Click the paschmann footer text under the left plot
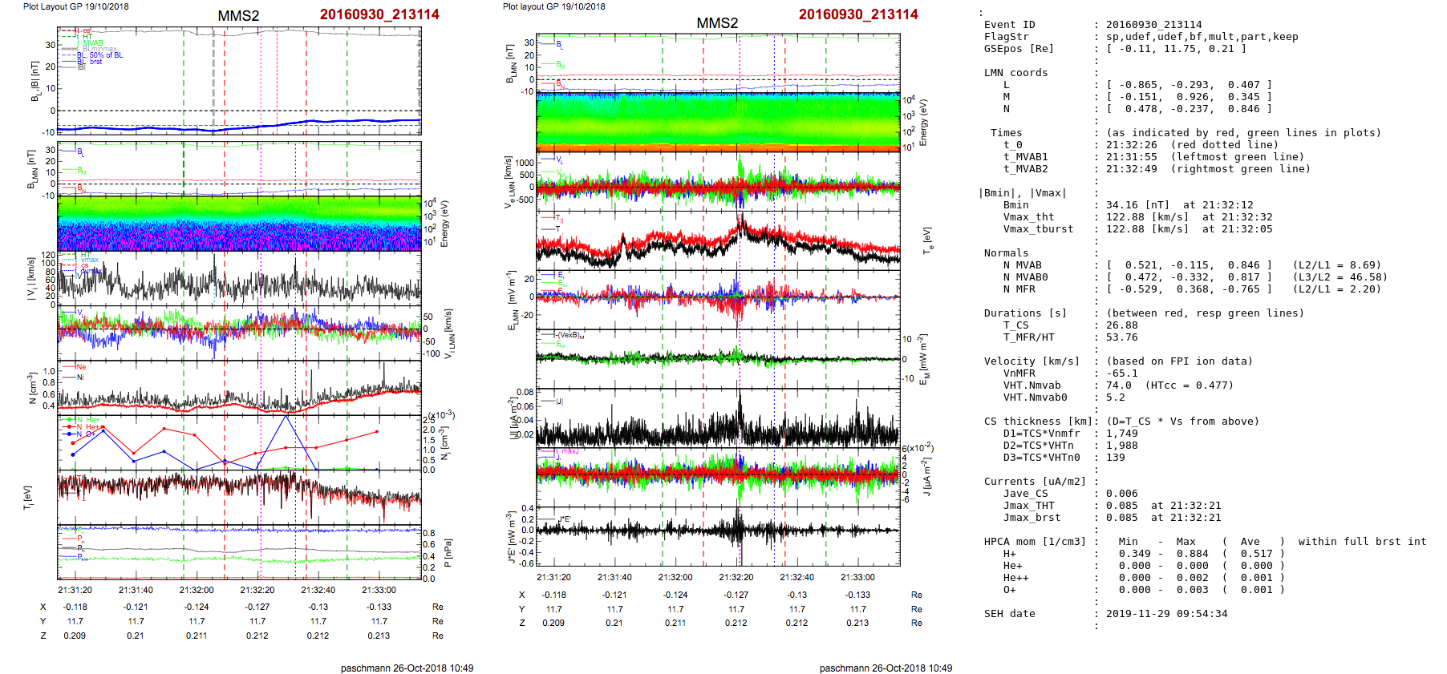The image size is (1447, 674). [x=407, y=668]
